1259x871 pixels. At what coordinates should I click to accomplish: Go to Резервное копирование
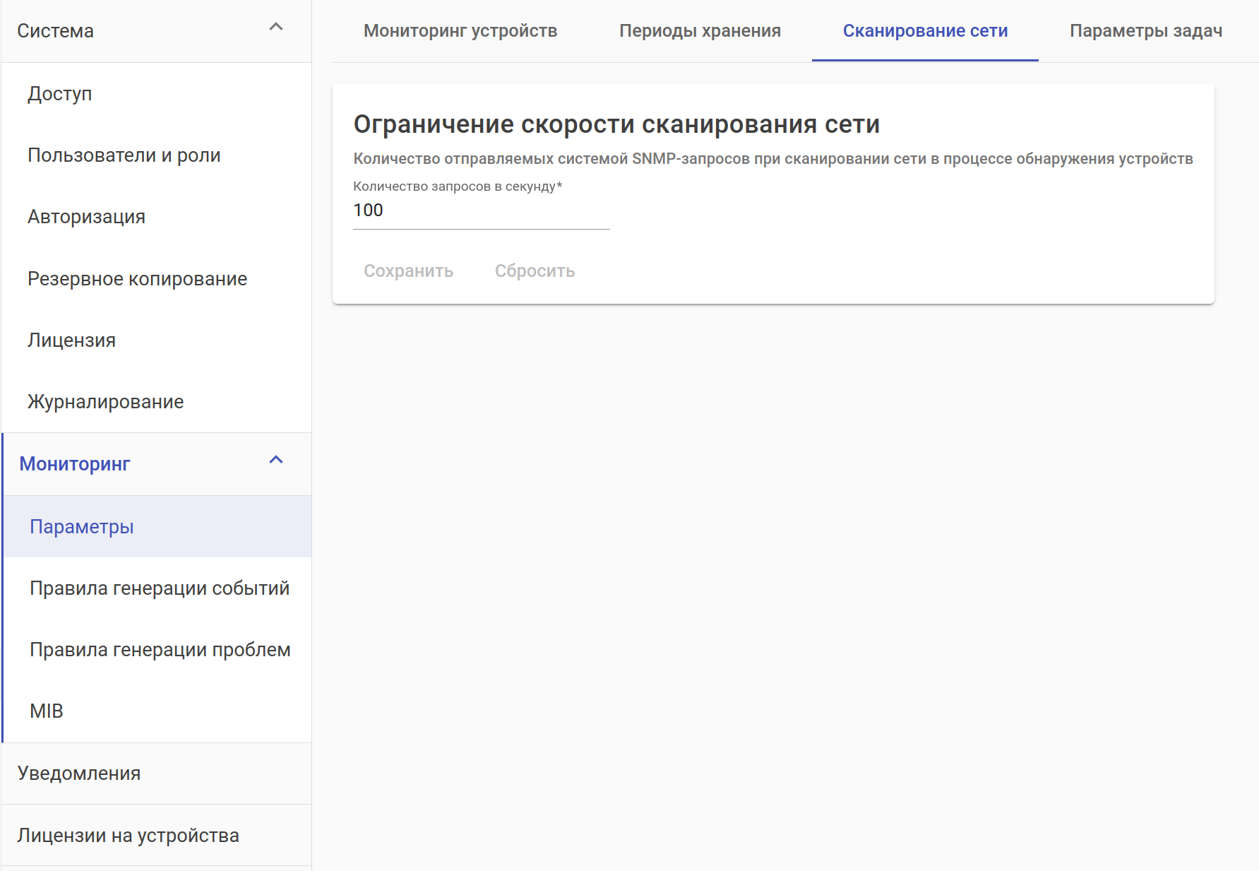point(137,279)
